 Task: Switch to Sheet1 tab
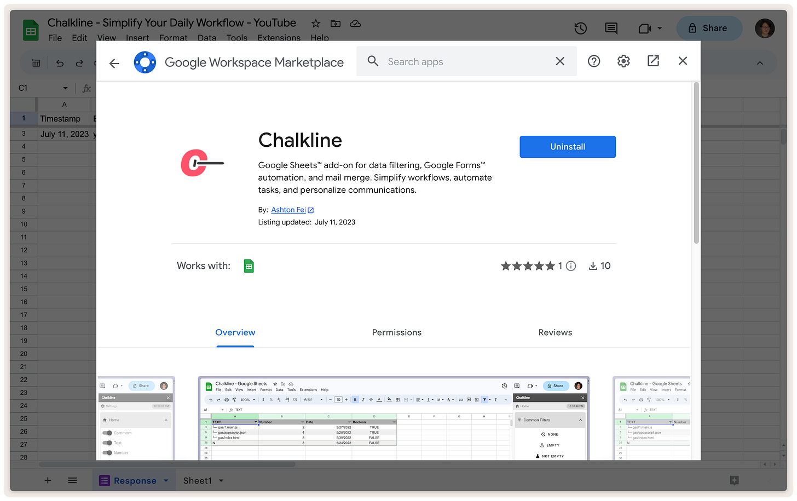197,481
